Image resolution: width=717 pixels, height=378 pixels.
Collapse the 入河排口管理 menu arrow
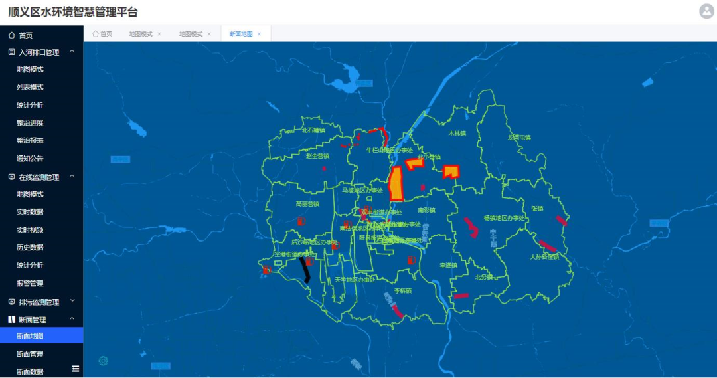72,52
